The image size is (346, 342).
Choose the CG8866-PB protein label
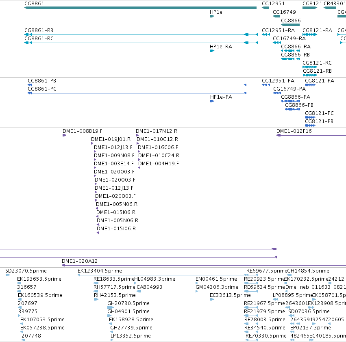click(299, 105)
